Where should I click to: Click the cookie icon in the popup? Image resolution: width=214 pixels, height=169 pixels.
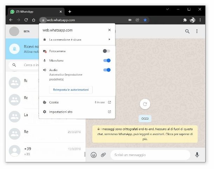point(45,102)
